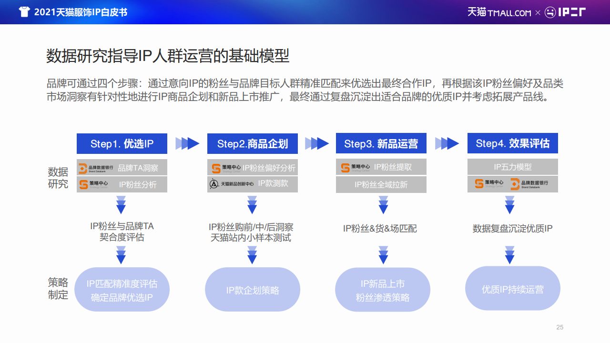The height and width of the screenshot is (343, 610).
Task: Click the 天猫 TMALL.COM logo
Action: [x=499, y=12]
